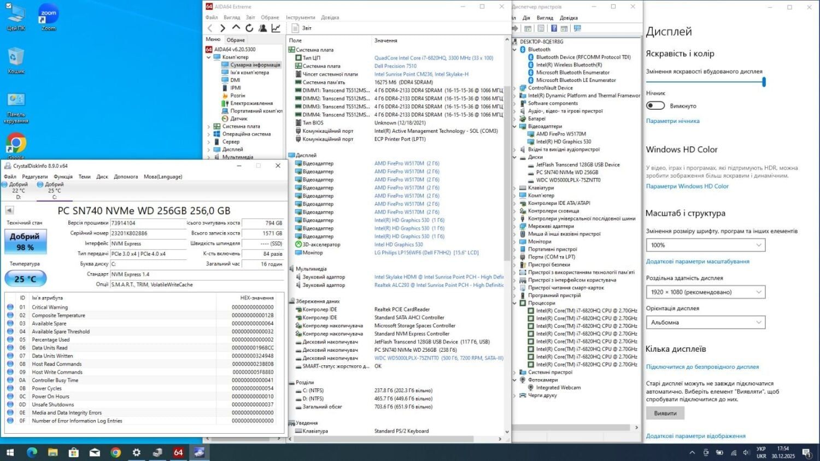Click the previous disk arrow in CrystalDiskInfo
Screen dimensions: 820x461
coord(9,210)
